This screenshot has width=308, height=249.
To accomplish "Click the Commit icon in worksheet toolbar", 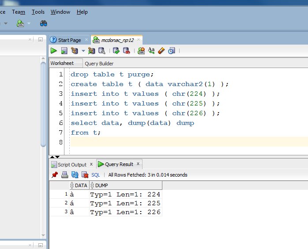I will tap(116, 51).
